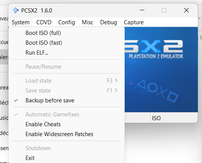Expand the Save state submenu arrow
This screenshot has width=202, height=163.
116,90
